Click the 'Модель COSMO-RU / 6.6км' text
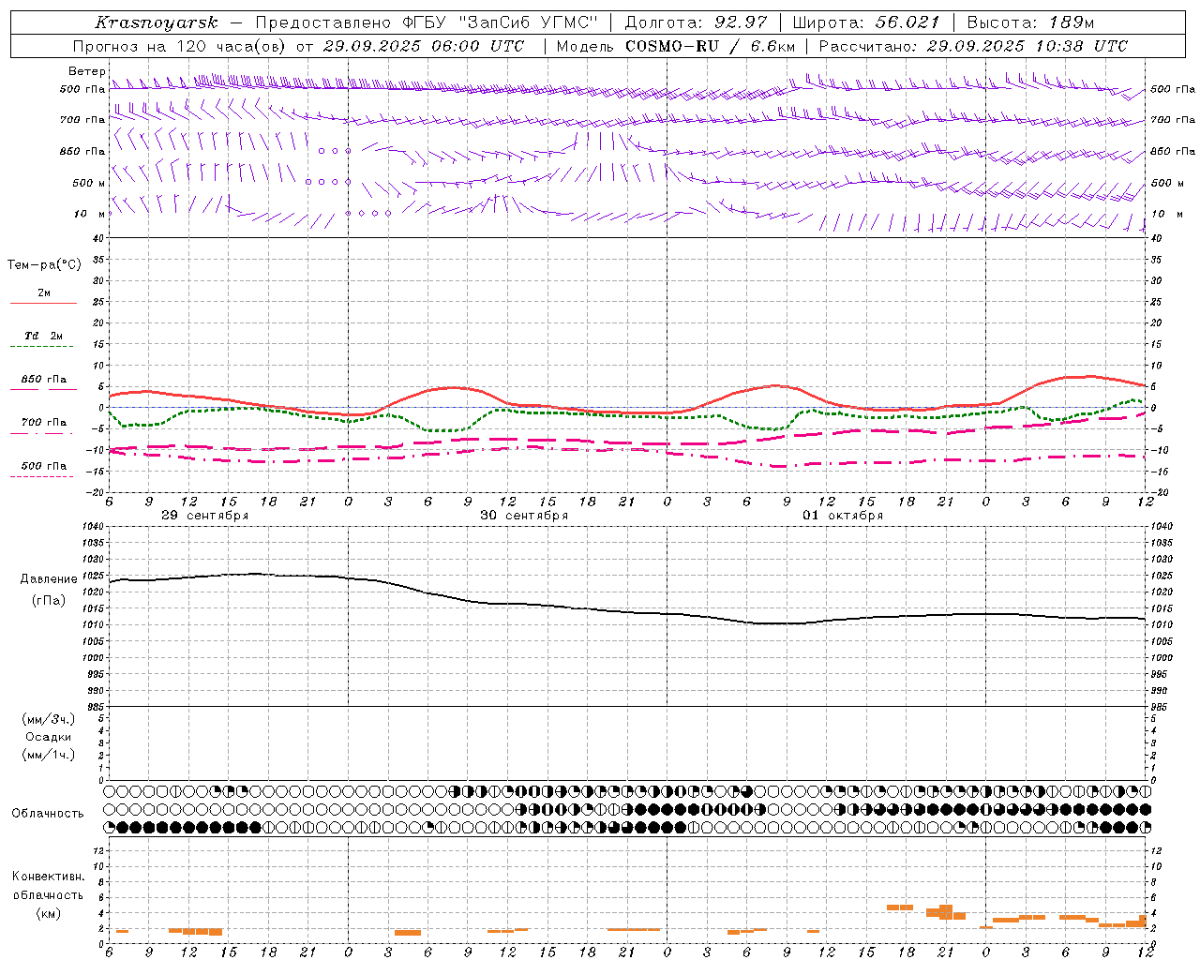The width and height of the screenshot is (1200, 960). [676, 46]
